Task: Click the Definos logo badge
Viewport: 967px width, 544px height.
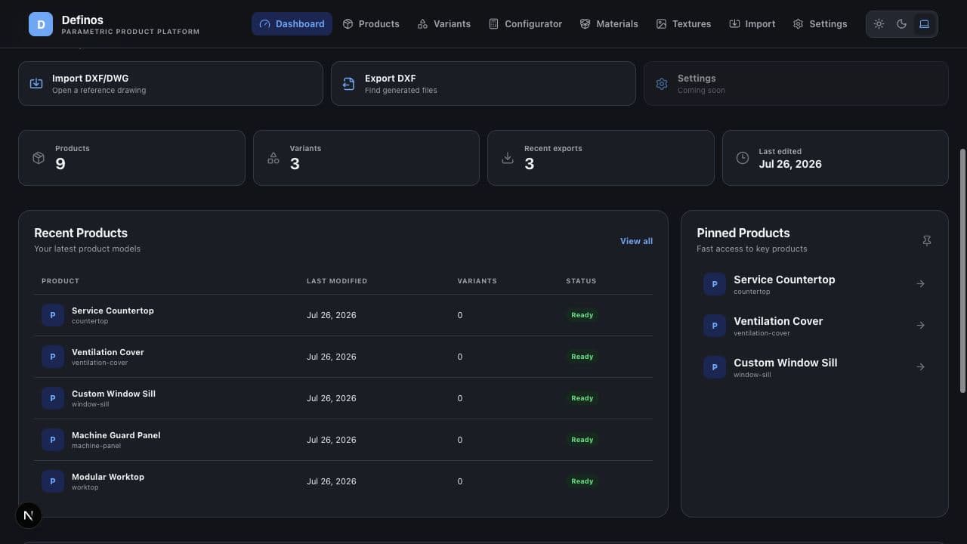Action: coord(41,24)
